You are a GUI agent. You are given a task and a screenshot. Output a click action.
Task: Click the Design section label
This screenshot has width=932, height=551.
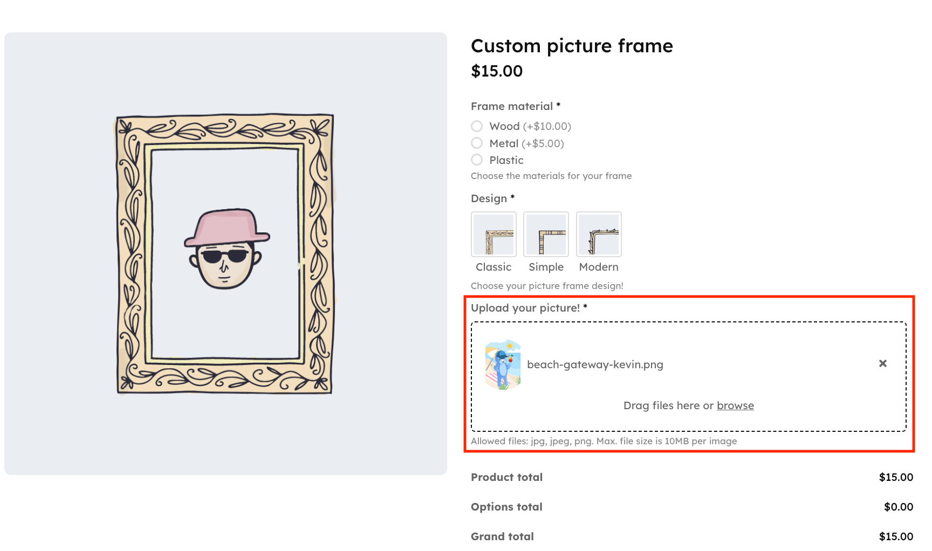coord(488,198)
